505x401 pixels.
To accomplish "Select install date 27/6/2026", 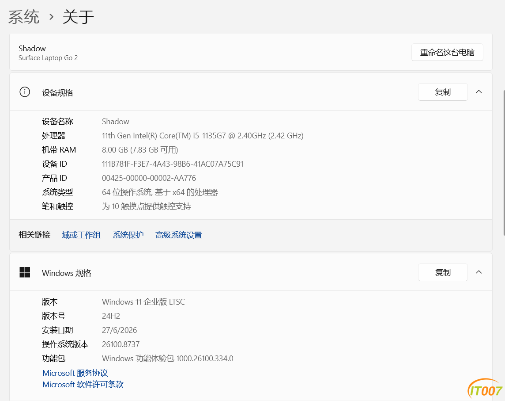I will [119, 330].
